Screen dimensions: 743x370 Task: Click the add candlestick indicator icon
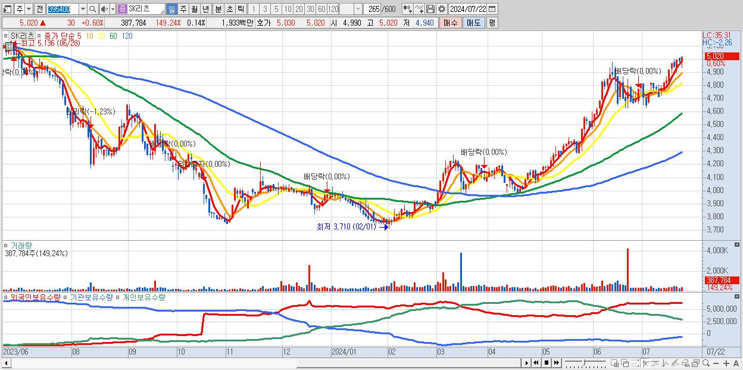pos(408,9)
